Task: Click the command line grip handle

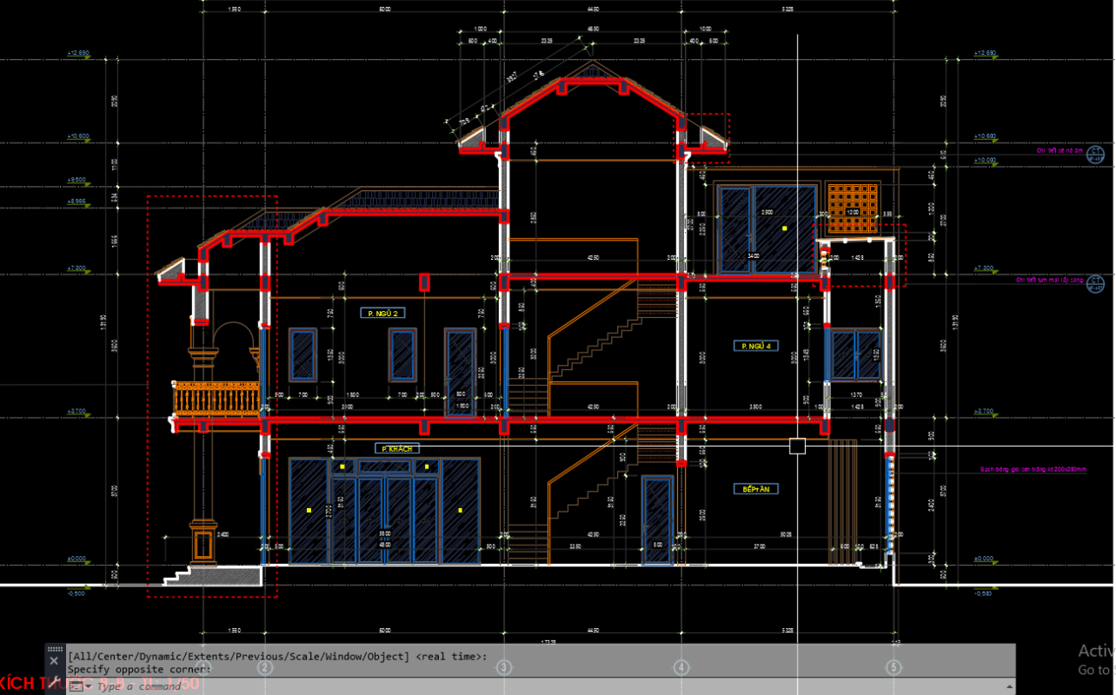Action: 54,649
